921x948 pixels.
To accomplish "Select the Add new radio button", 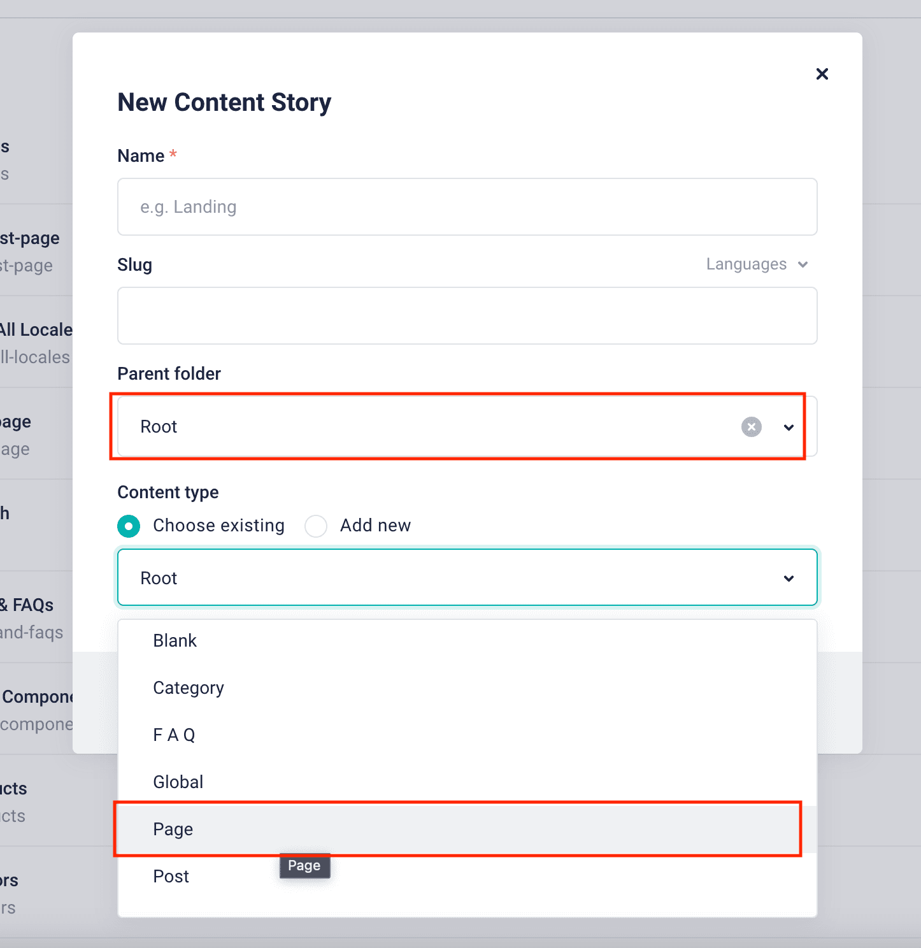I will (x=316, y=526).
